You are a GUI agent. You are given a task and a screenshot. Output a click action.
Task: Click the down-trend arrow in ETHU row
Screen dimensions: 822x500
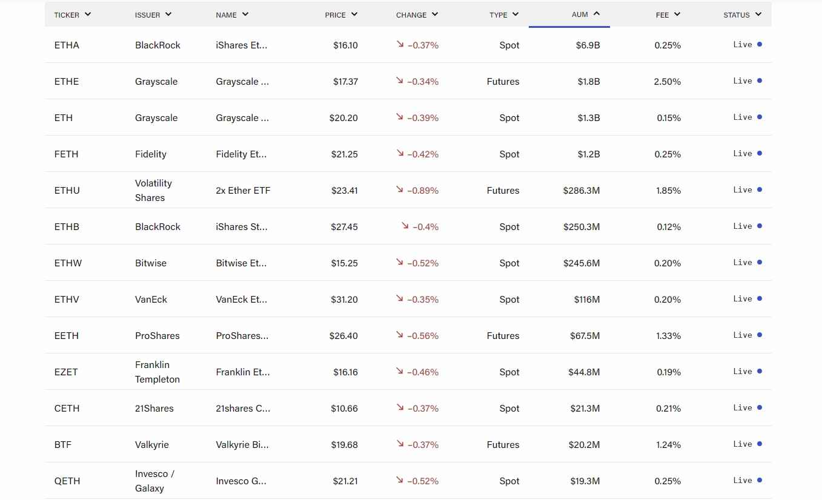[x=400, y=189]
